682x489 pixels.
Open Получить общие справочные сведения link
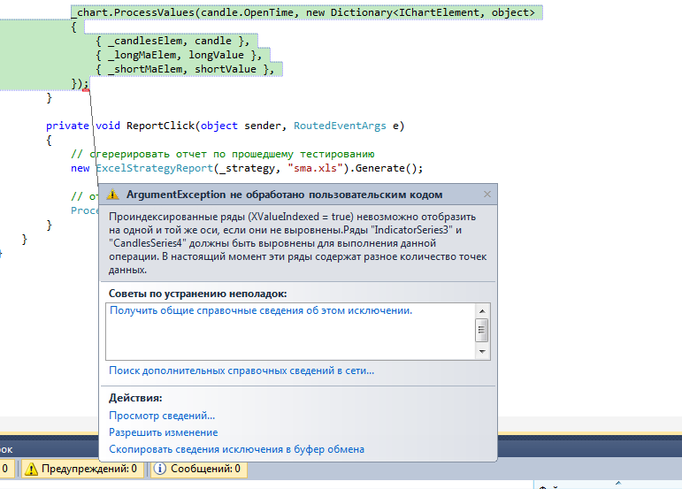pos(260,310)
